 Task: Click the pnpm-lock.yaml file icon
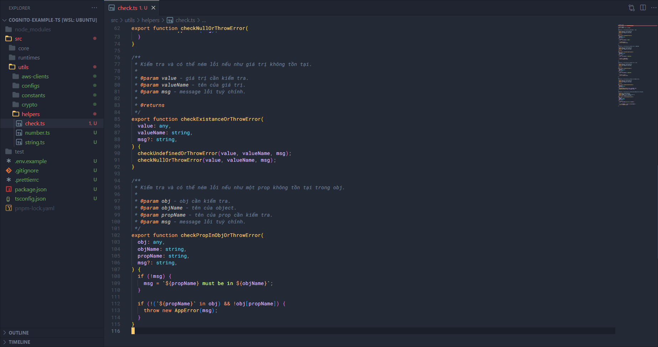9,208
